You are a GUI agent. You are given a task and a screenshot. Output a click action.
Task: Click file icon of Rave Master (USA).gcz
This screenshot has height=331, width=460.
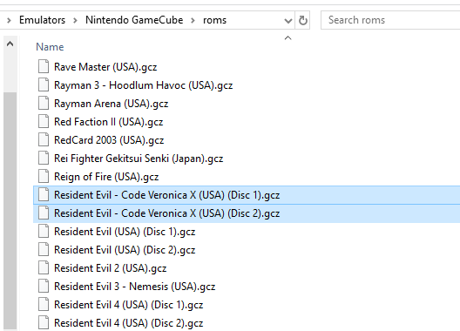44,66
